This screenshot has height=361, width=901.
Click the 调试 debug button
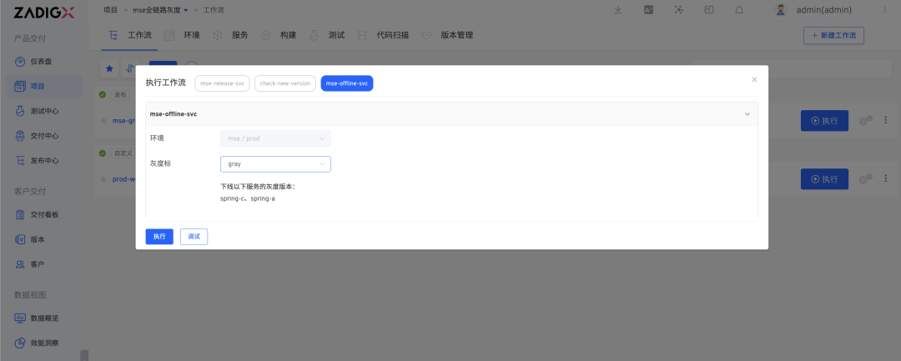click(x=194, y=237)
